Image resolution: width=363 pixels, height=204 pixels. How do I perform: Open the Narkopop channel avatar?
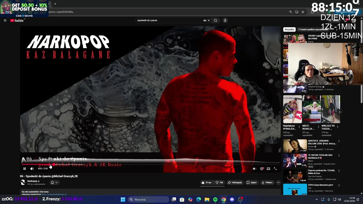(x=23, y=182)
